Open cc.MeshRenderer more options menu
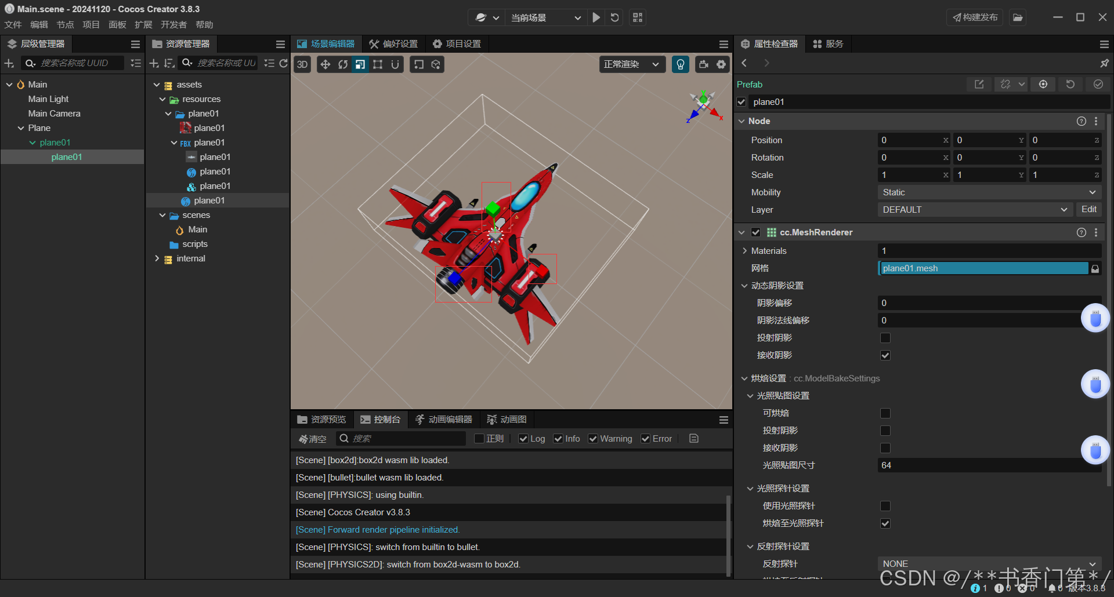Viewport: 1114px width, 597px height. coord(1096,232)
